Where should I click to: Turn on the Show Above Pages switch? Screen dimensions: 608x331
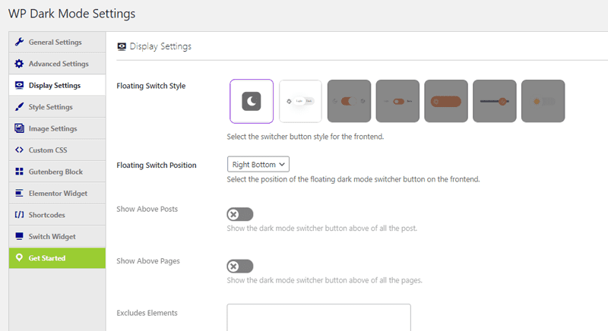[x=239, y=266]
